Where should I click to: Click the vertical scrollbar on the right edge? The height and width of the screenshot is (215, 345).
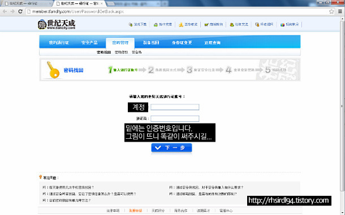coord(342,106)
